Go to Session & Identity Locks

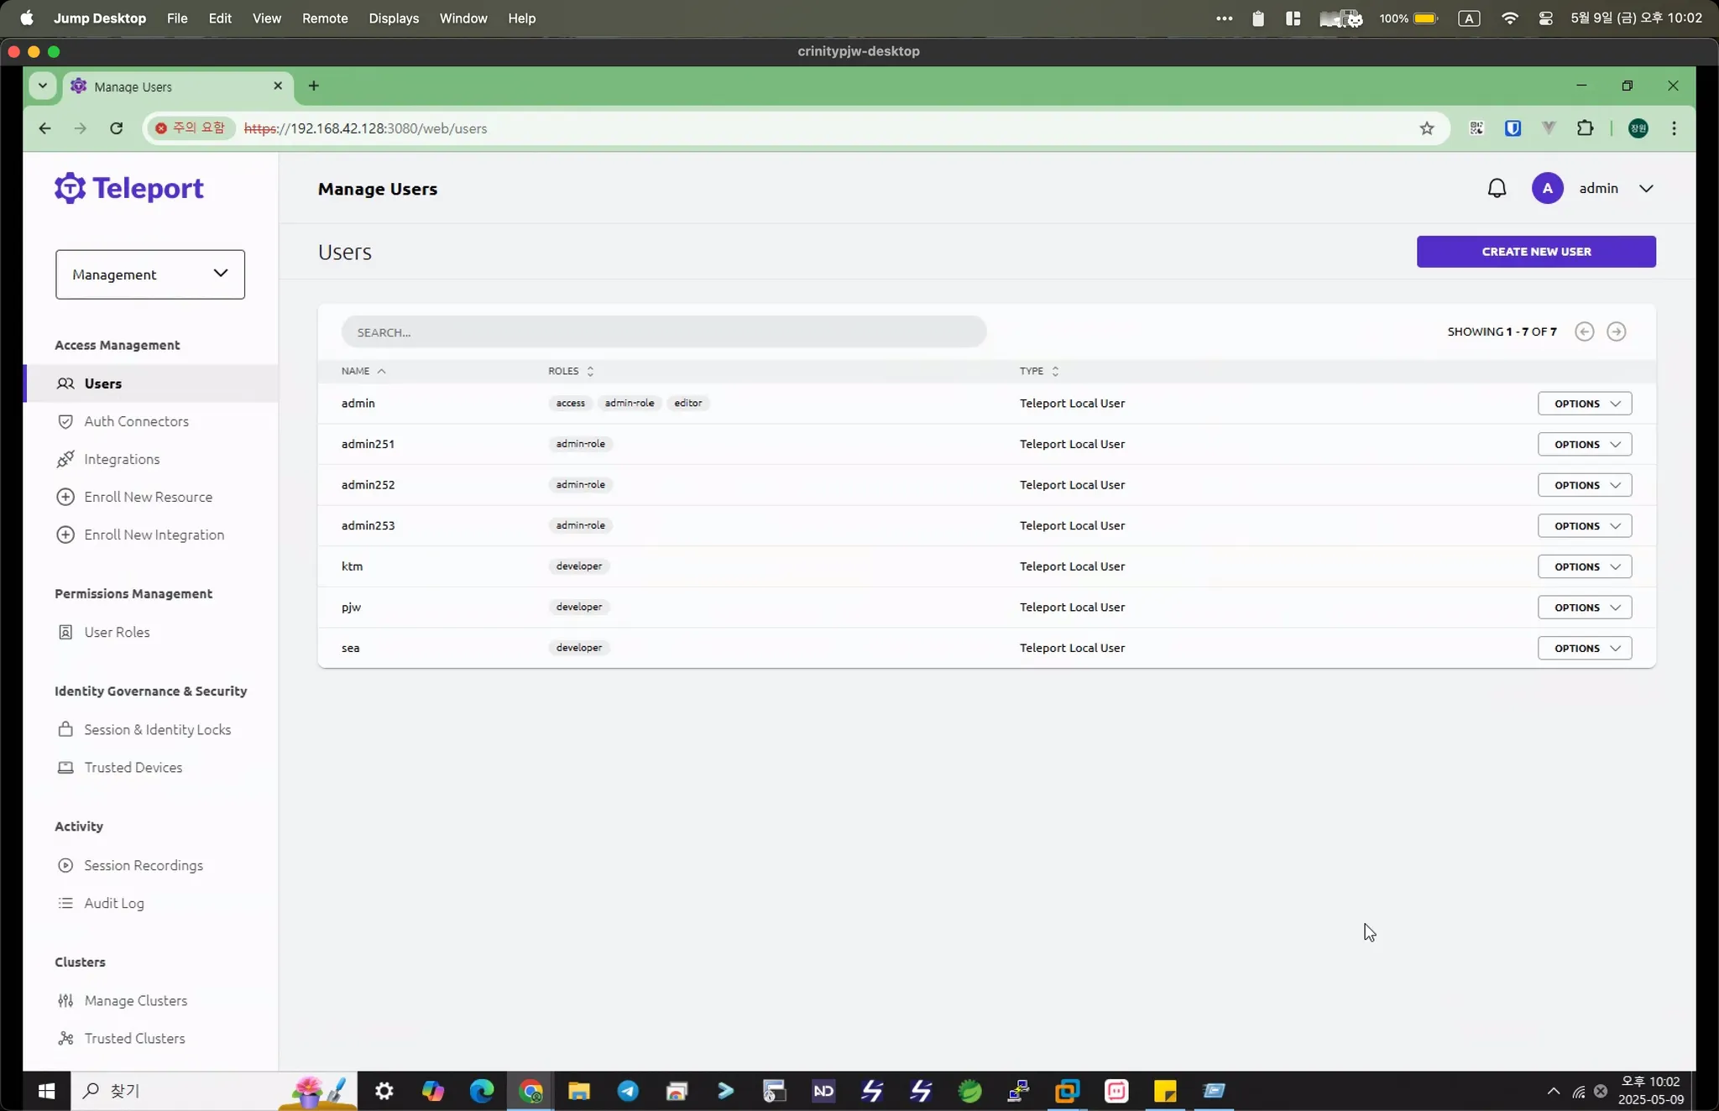point(157,729)
